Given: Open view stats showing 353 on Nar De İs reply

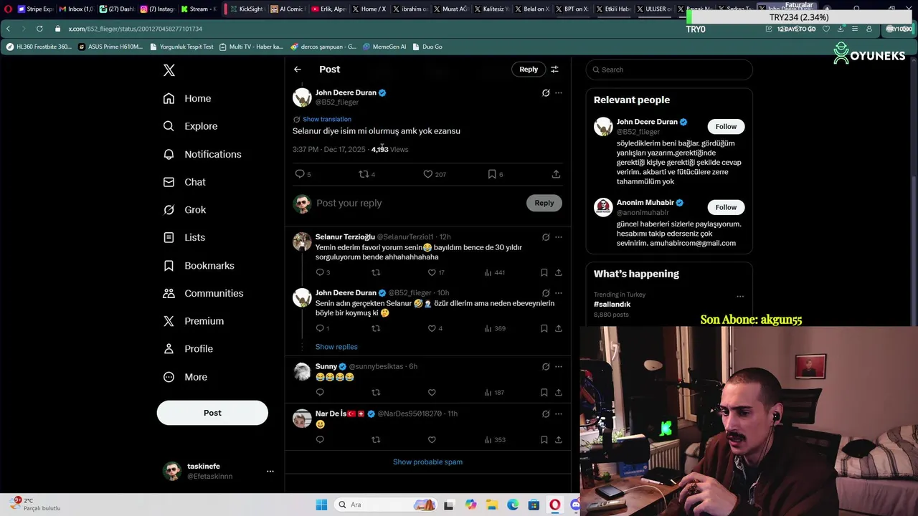Looking at the screenshot, I should tap(495, 439).
